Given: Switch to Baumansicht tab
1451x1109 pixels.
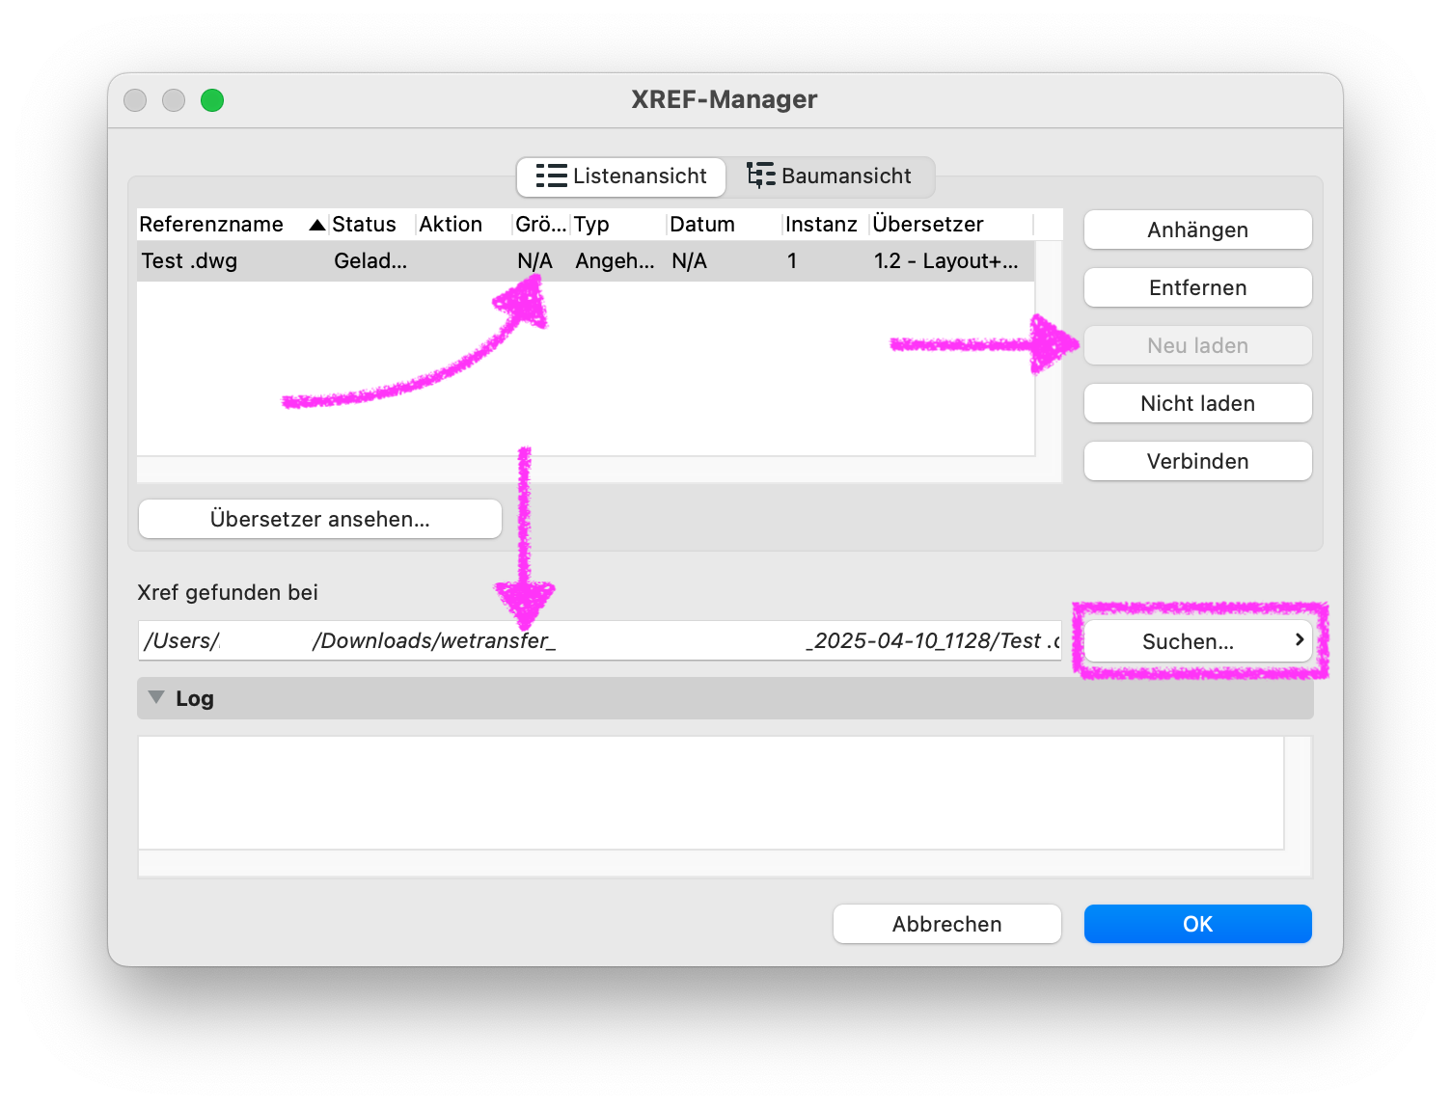Looking at the screenshot, I should 830,176.
